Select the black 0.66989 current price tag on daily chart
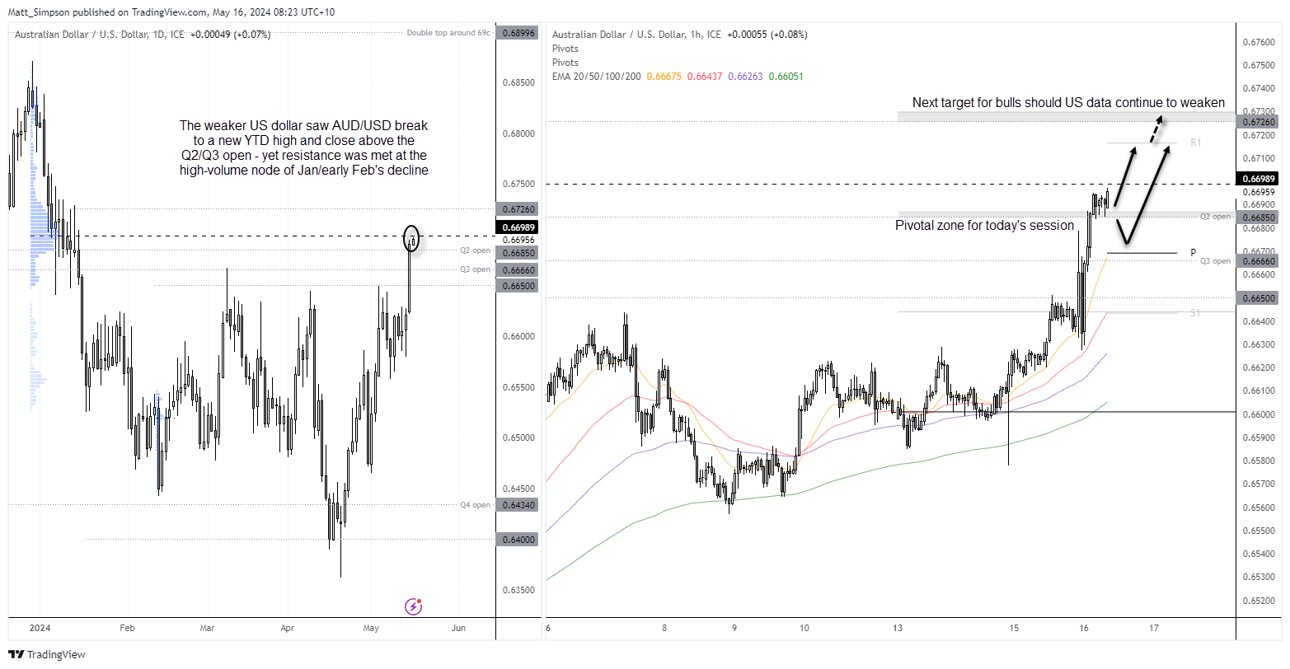The width and height of the screenshot is (1290, 669). pyautogui.click(x=518, y=227)
